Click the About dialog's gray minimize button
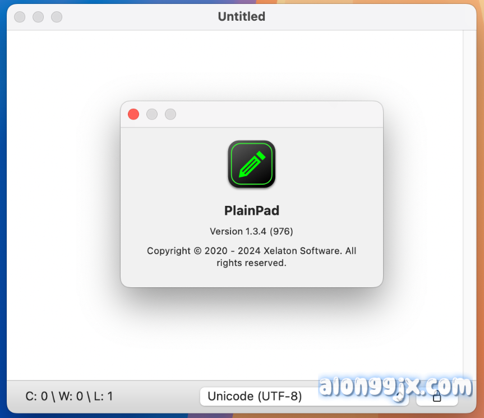Viewport: 484px width, 418px height. [152, 114]
